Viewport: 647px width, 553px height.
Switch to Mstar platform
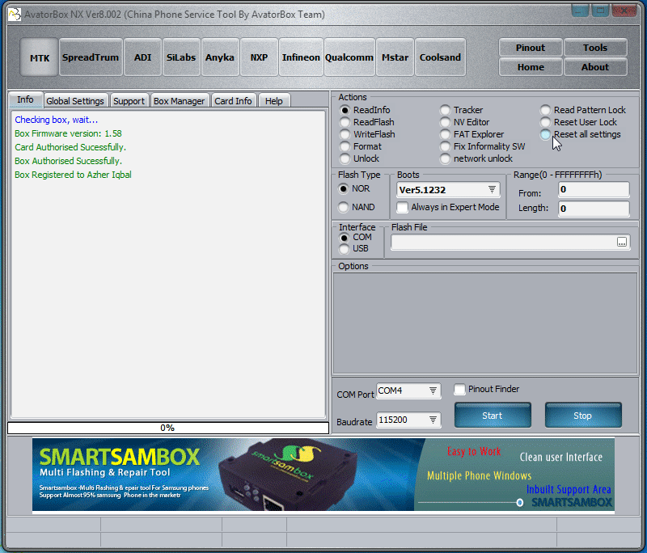click(395, 57)
